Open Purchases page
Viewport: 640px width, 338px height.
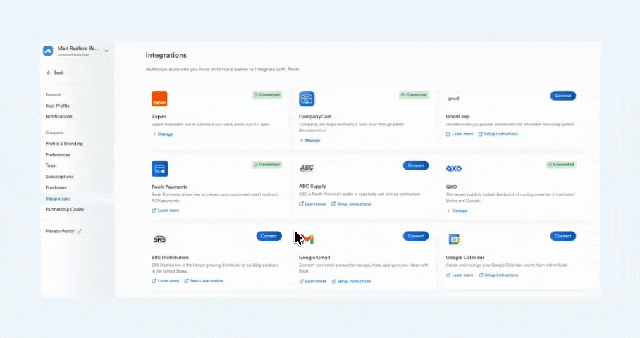(56, 187)
